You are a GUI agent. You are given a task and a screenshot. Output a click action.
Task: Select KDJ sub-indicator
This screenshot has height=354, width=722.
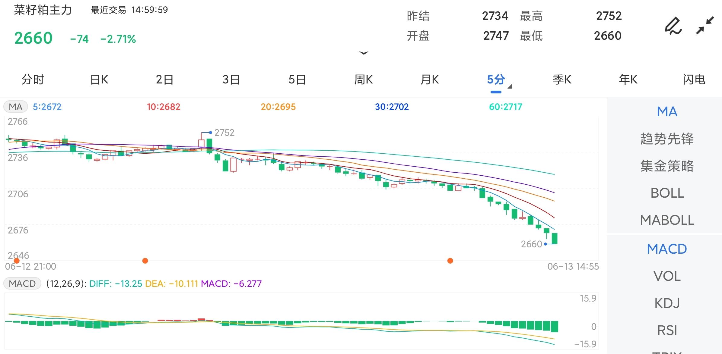point(667,303)
